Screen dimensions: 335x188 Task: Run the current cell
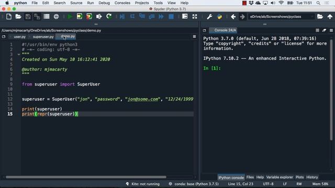pyautogui.click(x=80, y=16)
